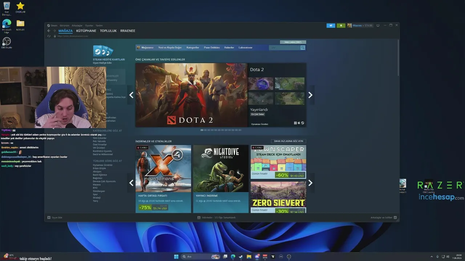Open Arkadaşlar ve Sohbet panel
Screen dimensions: 465x261
coord(384,217)
